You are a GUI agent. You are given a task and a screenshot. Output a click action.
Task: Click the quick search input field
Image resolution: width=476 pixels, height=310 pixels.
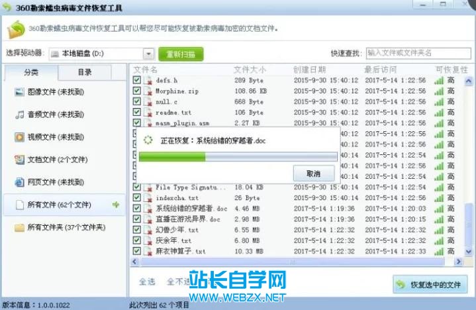click(417, 52)
